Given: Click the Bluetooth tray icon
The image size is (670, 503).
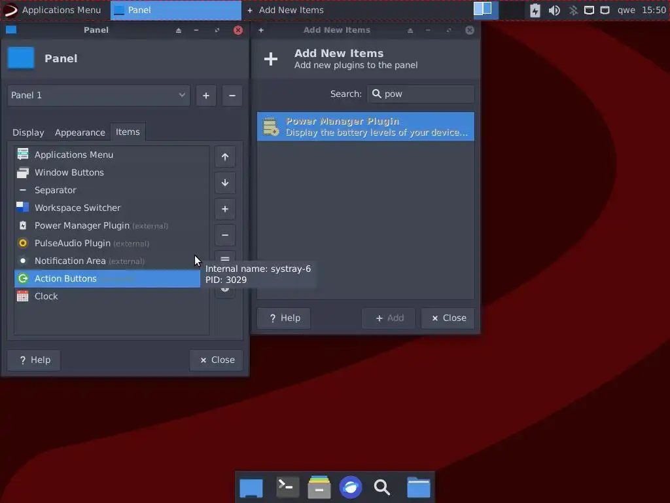Looking at the screenshot, I should tap(573, 10).
